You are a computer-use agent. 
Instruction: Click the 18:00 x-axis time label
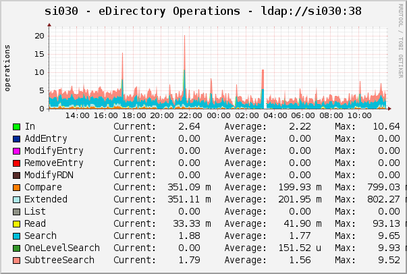(x=134, y=115)
